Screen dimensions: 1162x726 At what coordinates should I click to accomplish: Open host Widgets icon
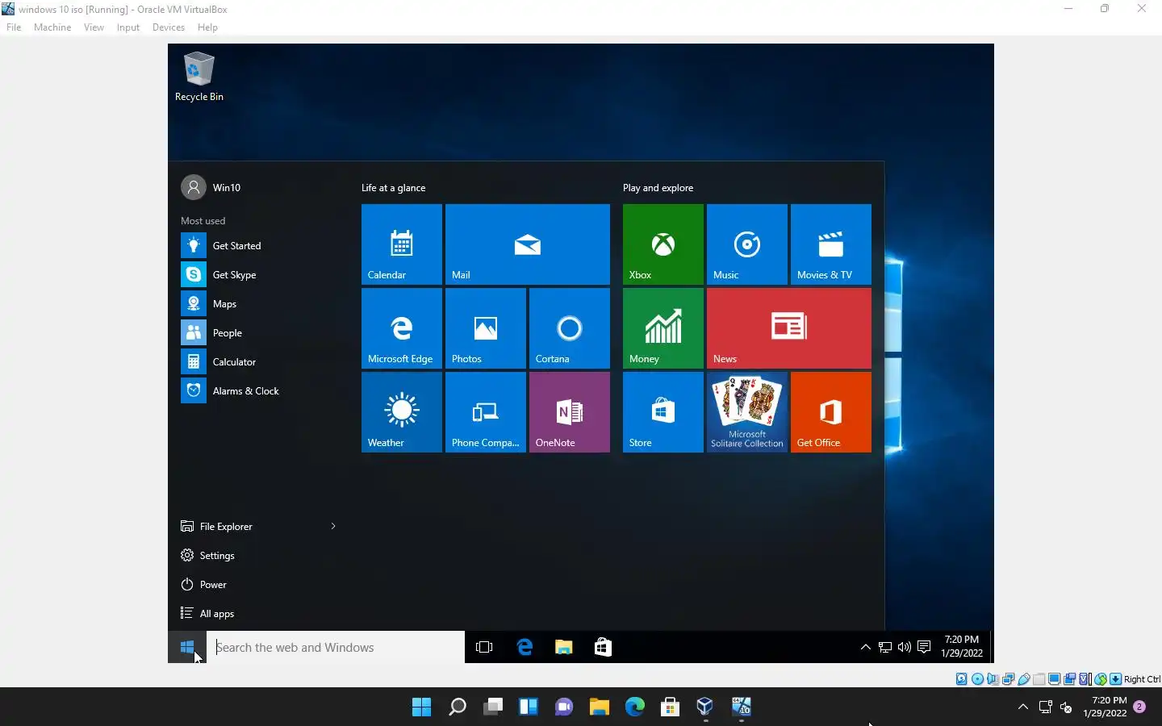pyautogui.click(x=528, y=707)
